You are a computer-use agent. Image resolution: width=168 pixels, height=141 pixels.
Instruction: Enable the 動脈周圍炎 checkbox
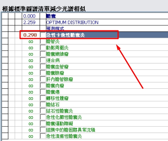point(43,48)
